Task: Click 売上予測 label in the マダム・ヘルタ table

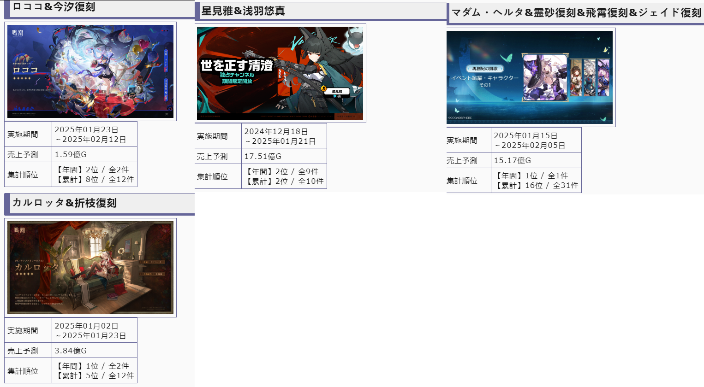Action: [462, 161]
